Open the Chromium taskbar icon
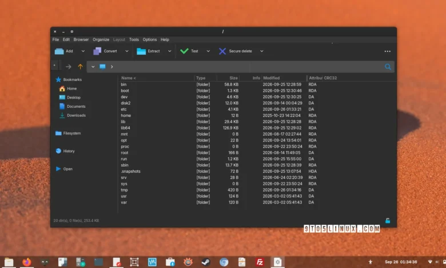Image resolution: width=446 pixels, height=268 pixels. (x=224, y=262)
